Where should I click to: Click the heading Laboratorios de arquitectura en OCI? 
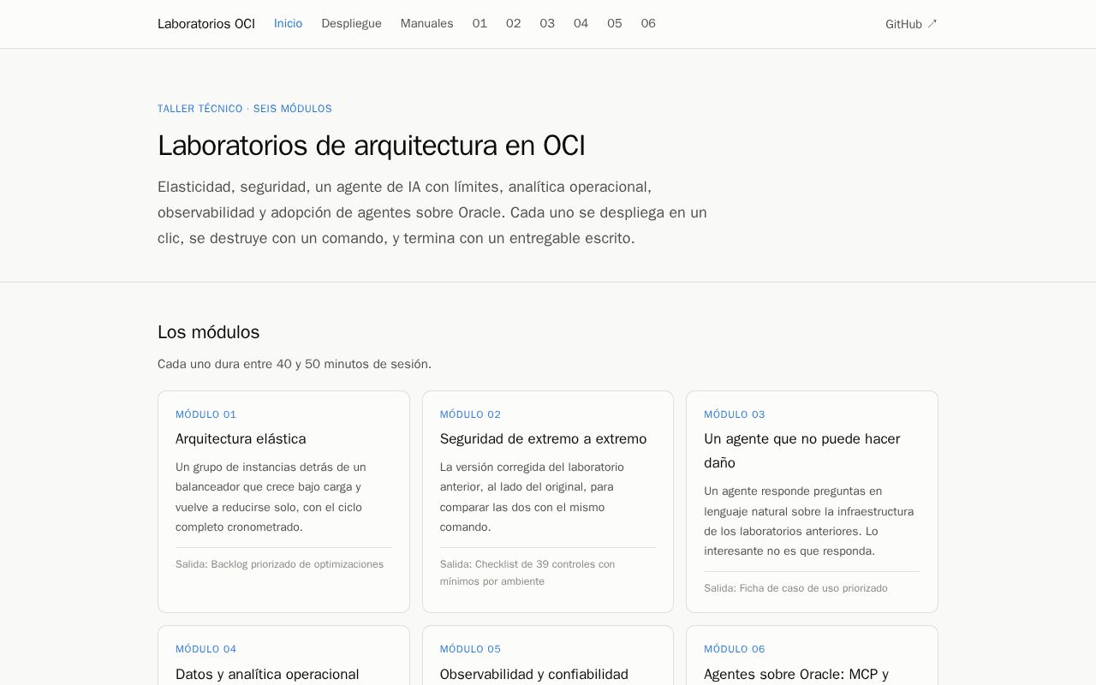point(372,146)
